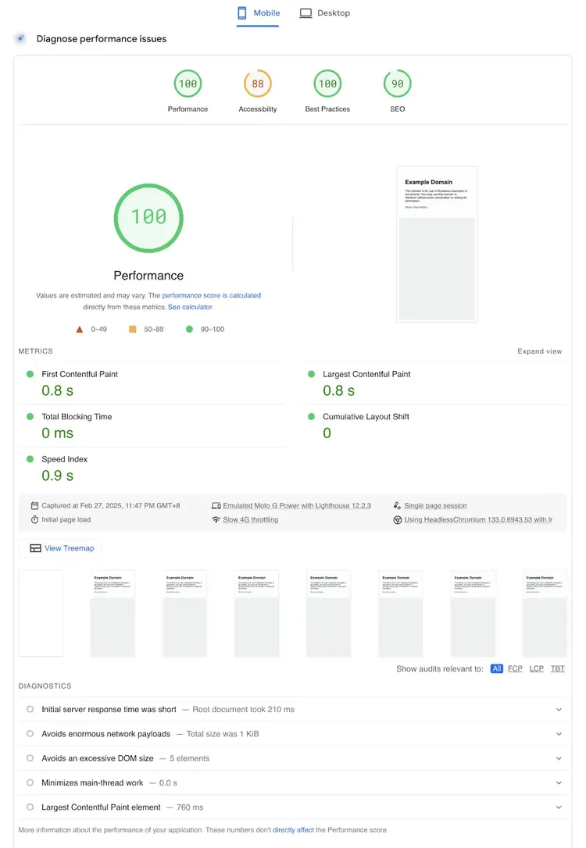The height and width of the screenshot is (848, 586).
Task: Click the Total Blocking Time 0 ms value
Action: pos(57,433)
